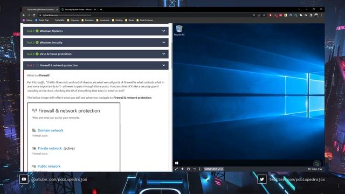Click the VM remaining time readout
Image resolution: width=345 pixels, height=194 pixels.
click(315, 169)
